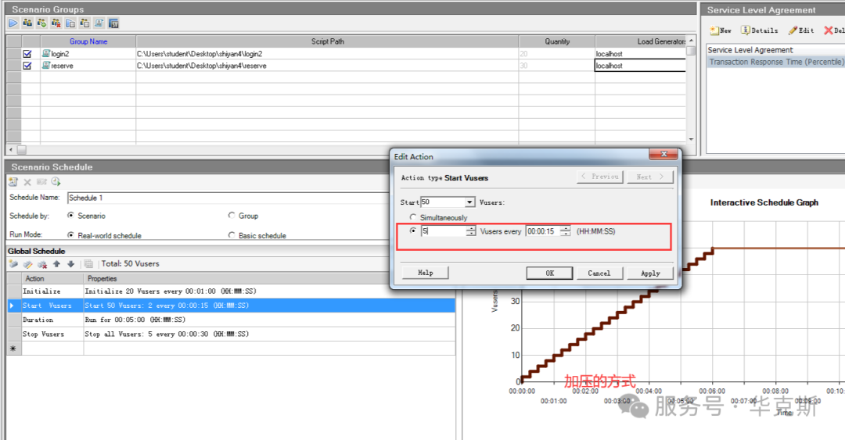The width and height of the screenshot is (845, 440).
Task: Click the Delete Action icon in Global Schedule
Action: click(41, 264)
